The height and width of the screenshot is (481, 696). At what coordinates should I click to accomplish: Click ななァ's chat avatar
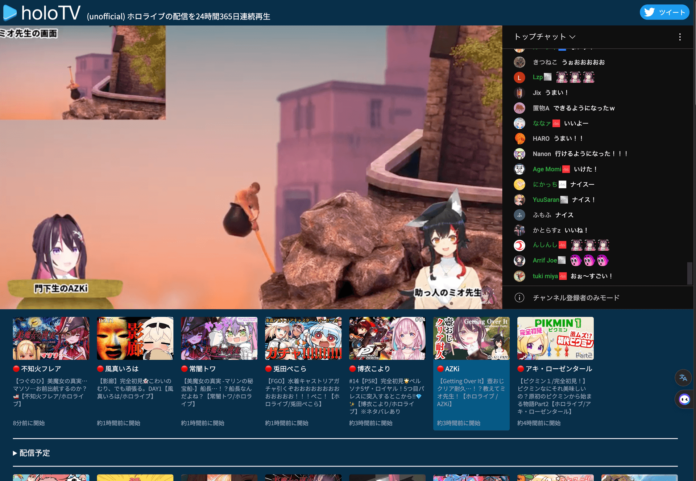pos(519,123)
